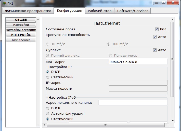This screenshot has width=181, height=131.
Task: Click sidebar scroll up arrow
Action: 38,19
